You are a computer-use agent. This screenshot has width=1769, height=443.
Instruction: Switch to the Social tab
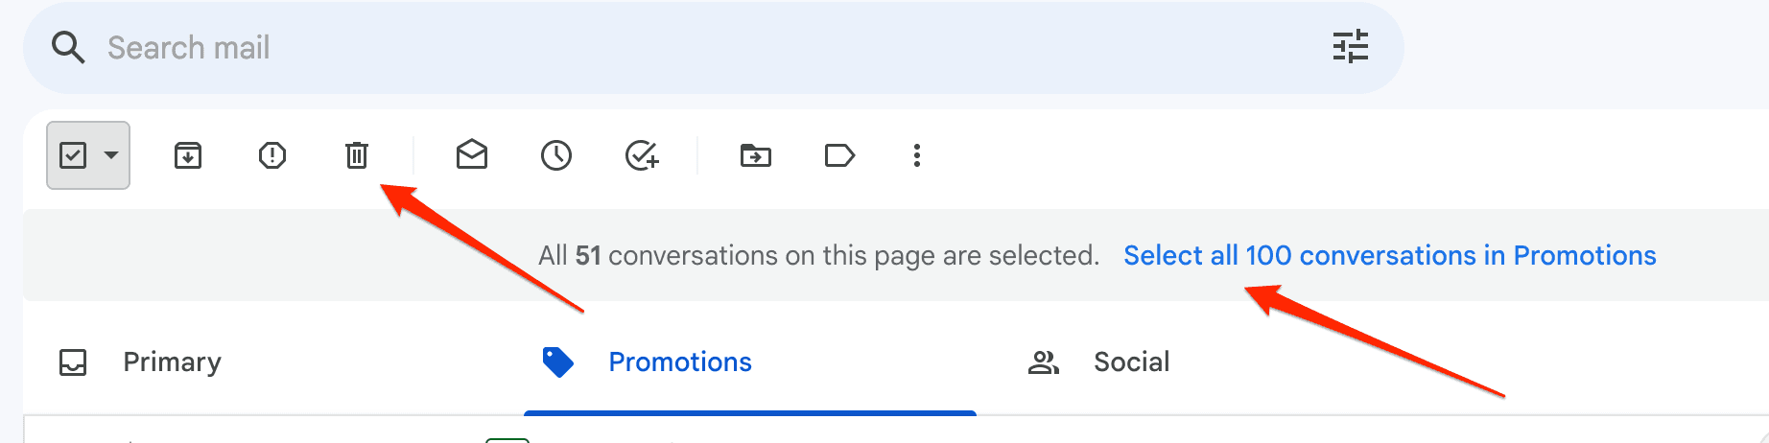1131,362
